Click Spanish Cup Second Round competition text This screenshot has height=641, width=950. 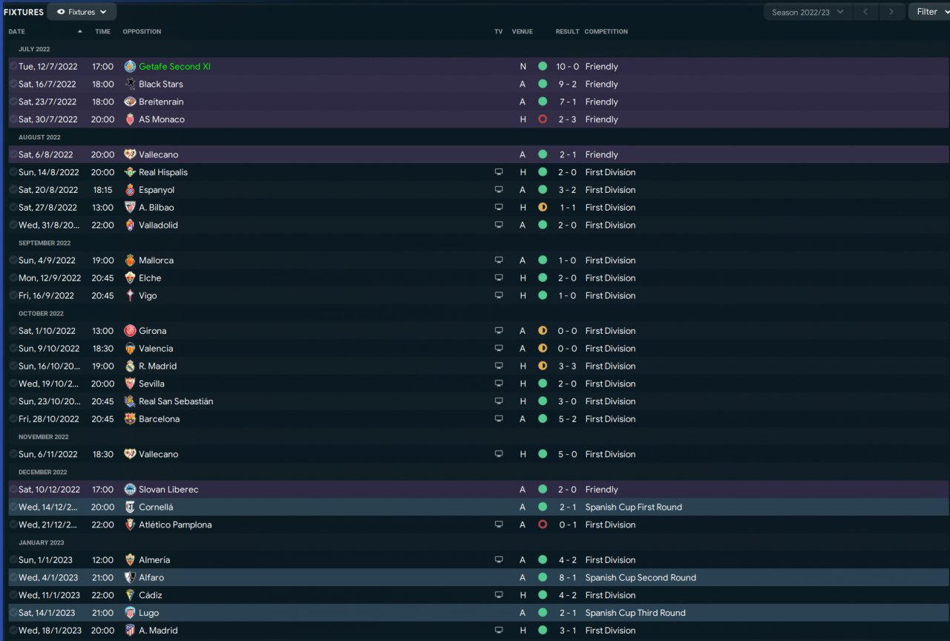point(641,577)
